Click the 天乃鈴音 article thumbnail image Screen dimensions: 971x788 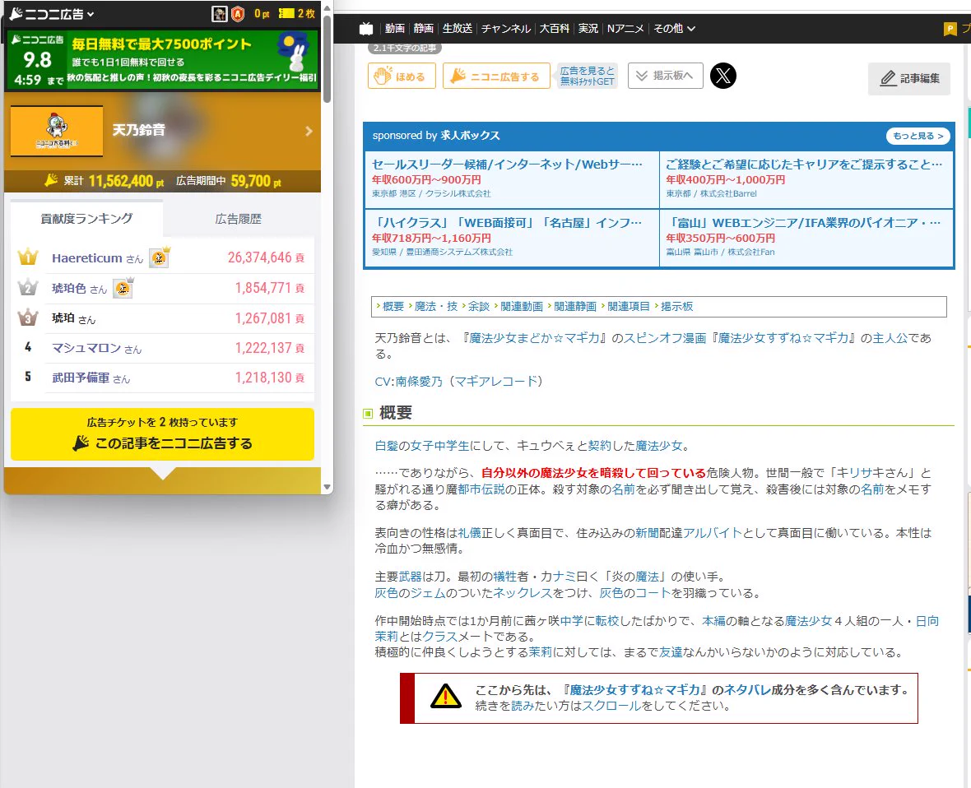point(56,131)
